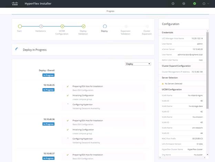Click the checkmark for Preparing ESXi Host on 10.10.40.36

(x=68, y=120)
